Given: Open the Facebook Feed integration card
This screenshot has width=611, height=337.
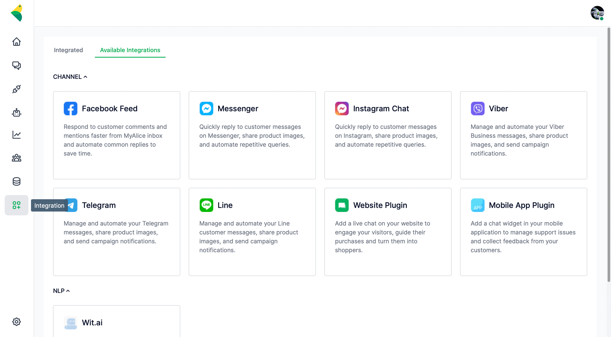Looking at the screenshot, I should click(x=116, y=135).
